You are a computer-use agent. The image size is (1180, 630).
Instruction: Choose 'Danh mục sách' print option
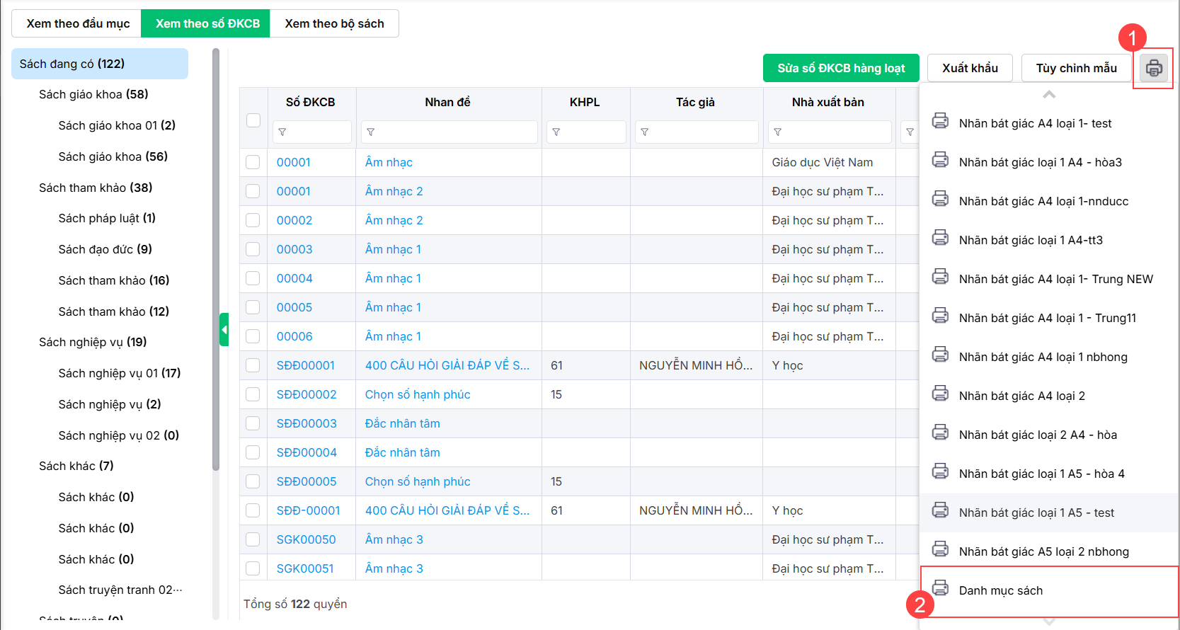tap(1049, 590)
